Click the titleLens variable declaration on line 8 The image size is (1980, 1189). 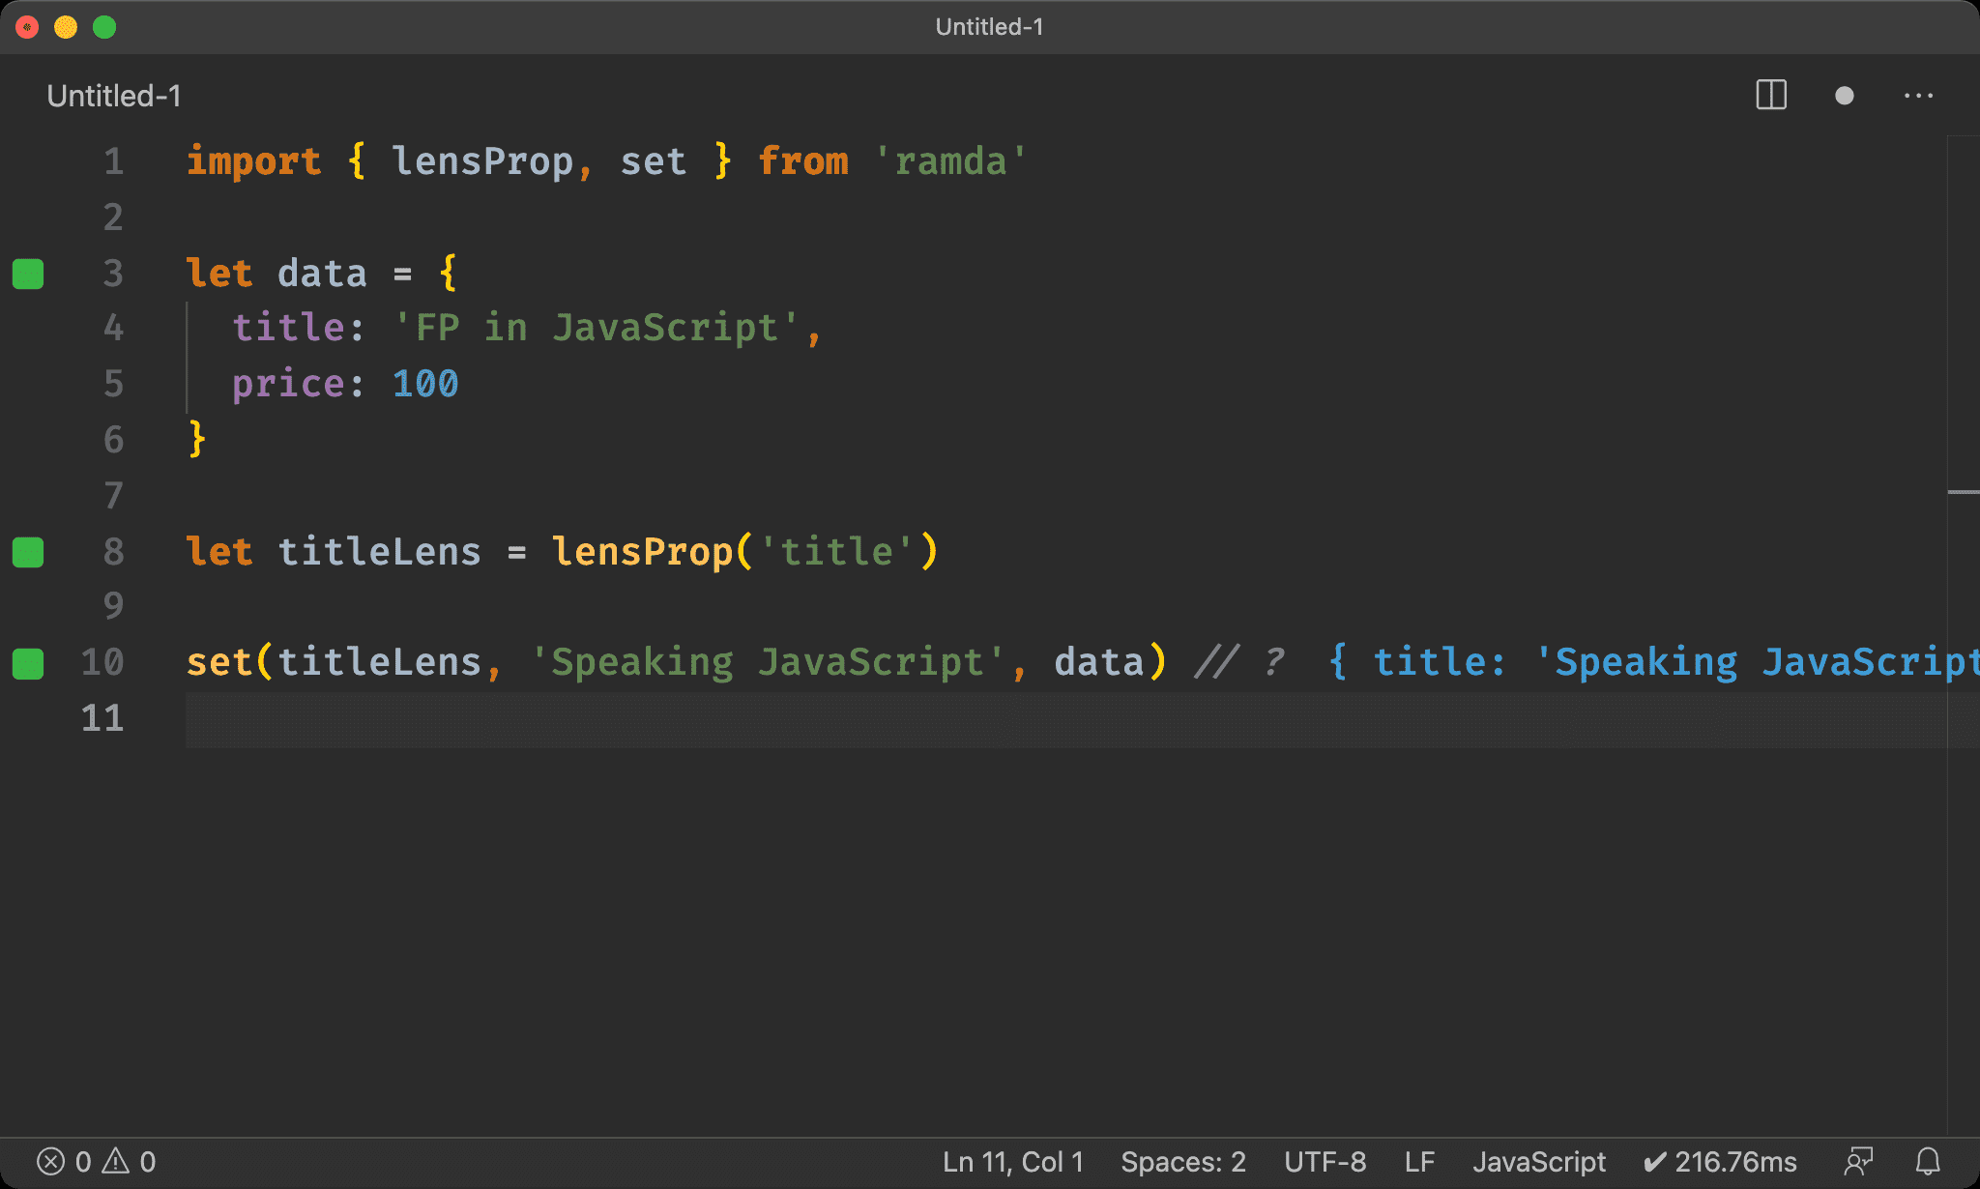point(379,552)
